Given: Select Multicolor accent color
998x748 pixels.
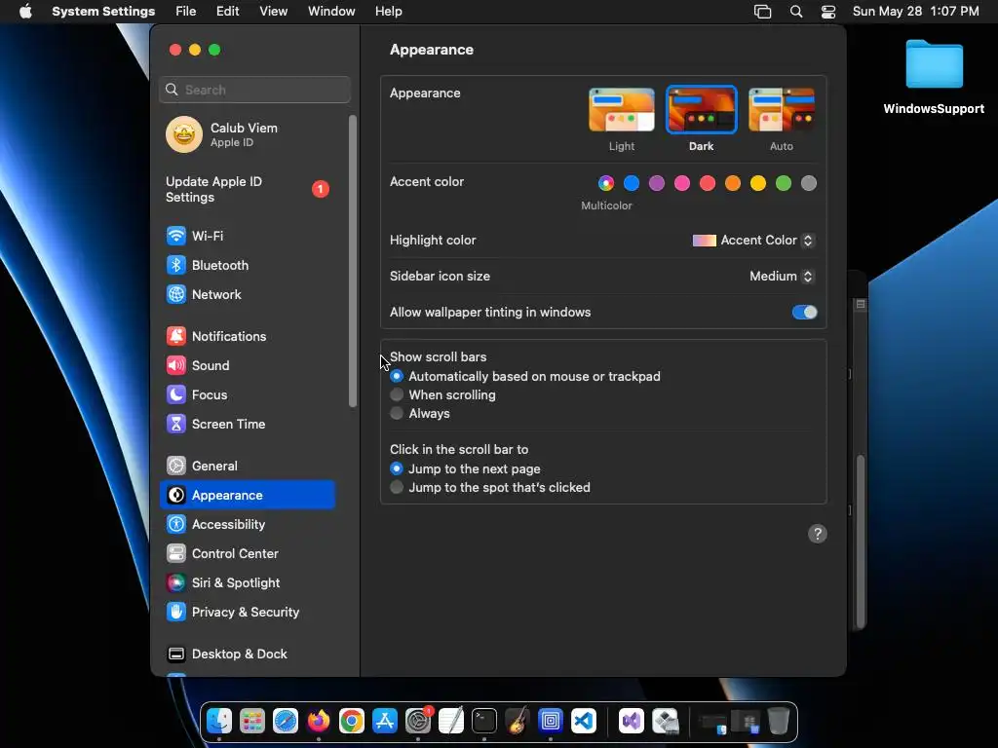Looking at the screenshot, I should (606, 184).
